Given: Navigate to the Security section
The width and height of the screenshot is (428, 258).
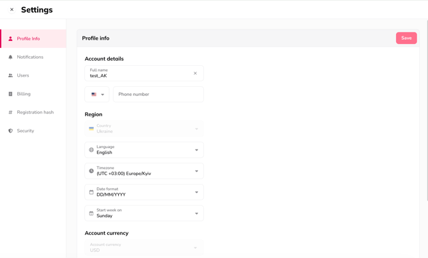Looking at the screenshot, I should click(x=33, y=131).
